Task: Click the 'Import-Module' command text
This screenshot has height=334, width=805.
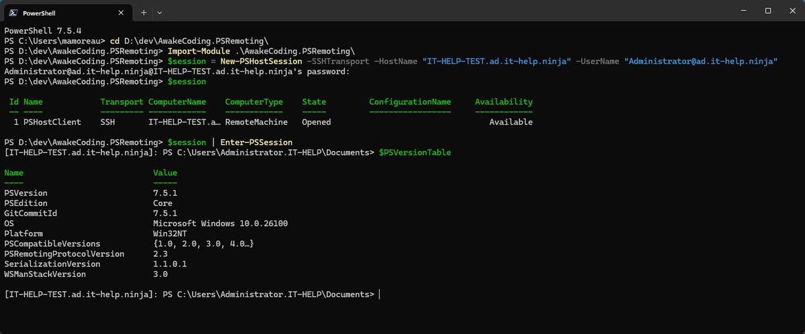Action: tap(199, 51)
